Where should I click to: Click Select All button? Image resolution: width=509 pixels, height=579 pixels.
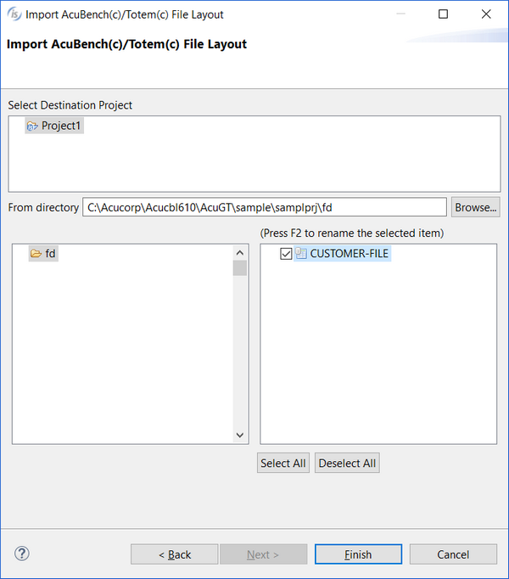pyautogui.click(x=283, y=463)
